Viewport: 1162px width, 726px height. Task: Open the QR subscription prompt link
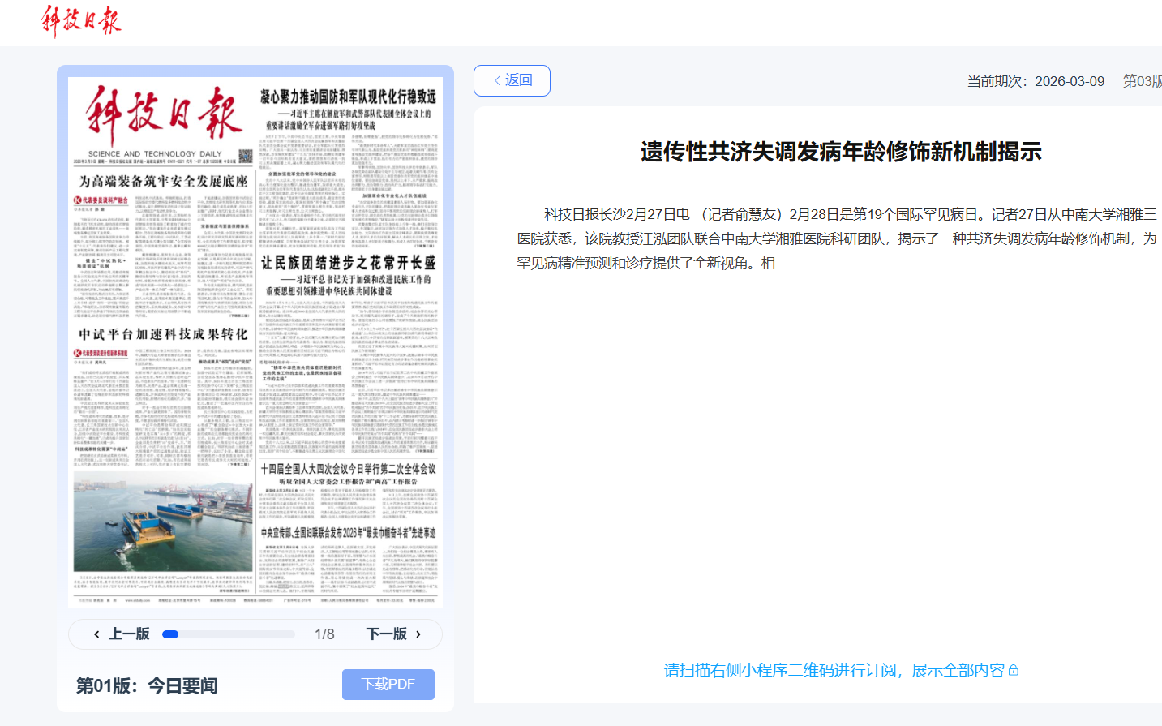pos(834,671)
